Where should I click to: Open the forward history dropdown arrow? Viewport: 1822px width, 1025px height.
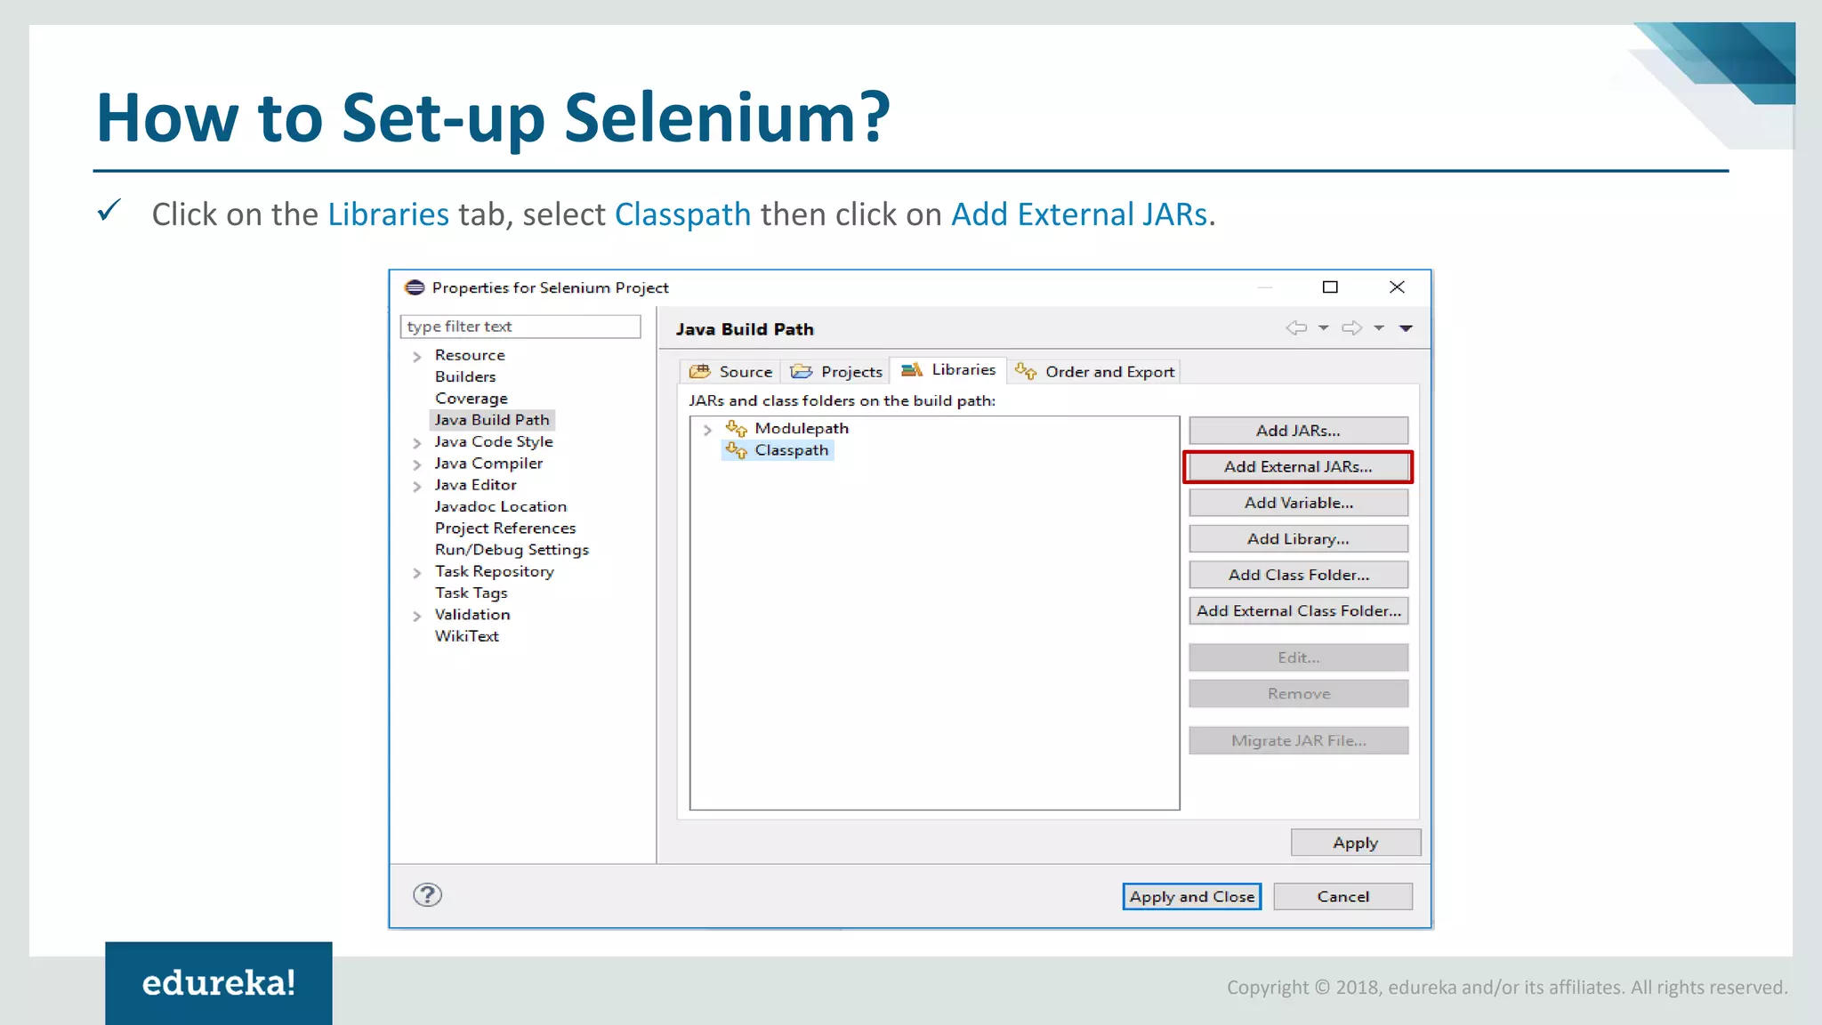pyautogui.click(x=1379, y=328)
